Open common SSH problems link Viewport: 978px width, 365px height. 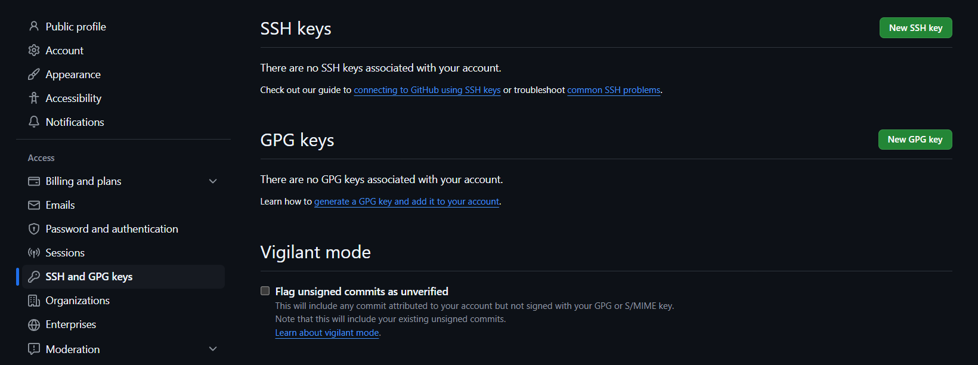coord(614,90)
